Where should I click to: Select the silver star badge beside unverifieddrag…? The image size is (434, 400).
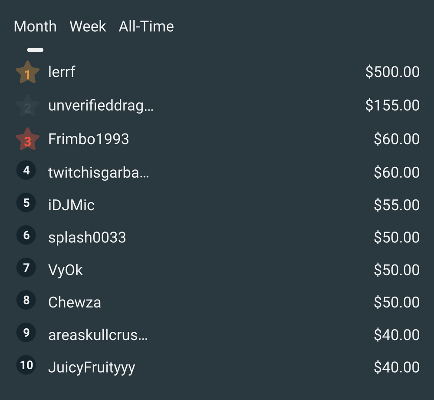pyautogui.click(x=26, y=105)
